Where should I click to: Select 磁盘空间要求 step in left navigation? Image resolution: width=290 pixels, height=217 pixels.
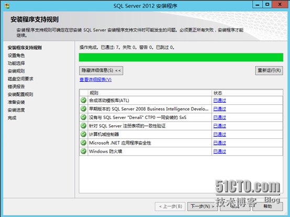(x=20, y=79)
